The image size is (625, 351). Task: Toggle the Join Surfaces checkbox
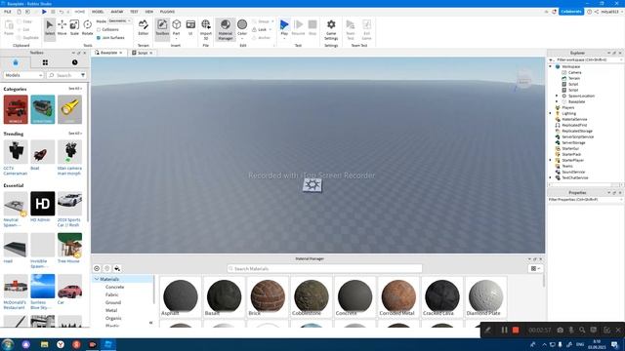(99, 38)
